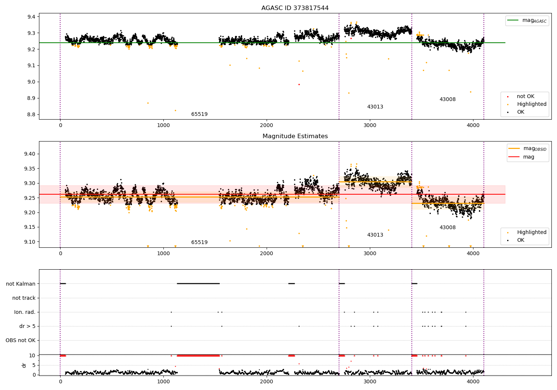Click the '9.10' y-tick label in the middle plot
The width and height of the screenshot is (557, 390).
pos(30,242)
